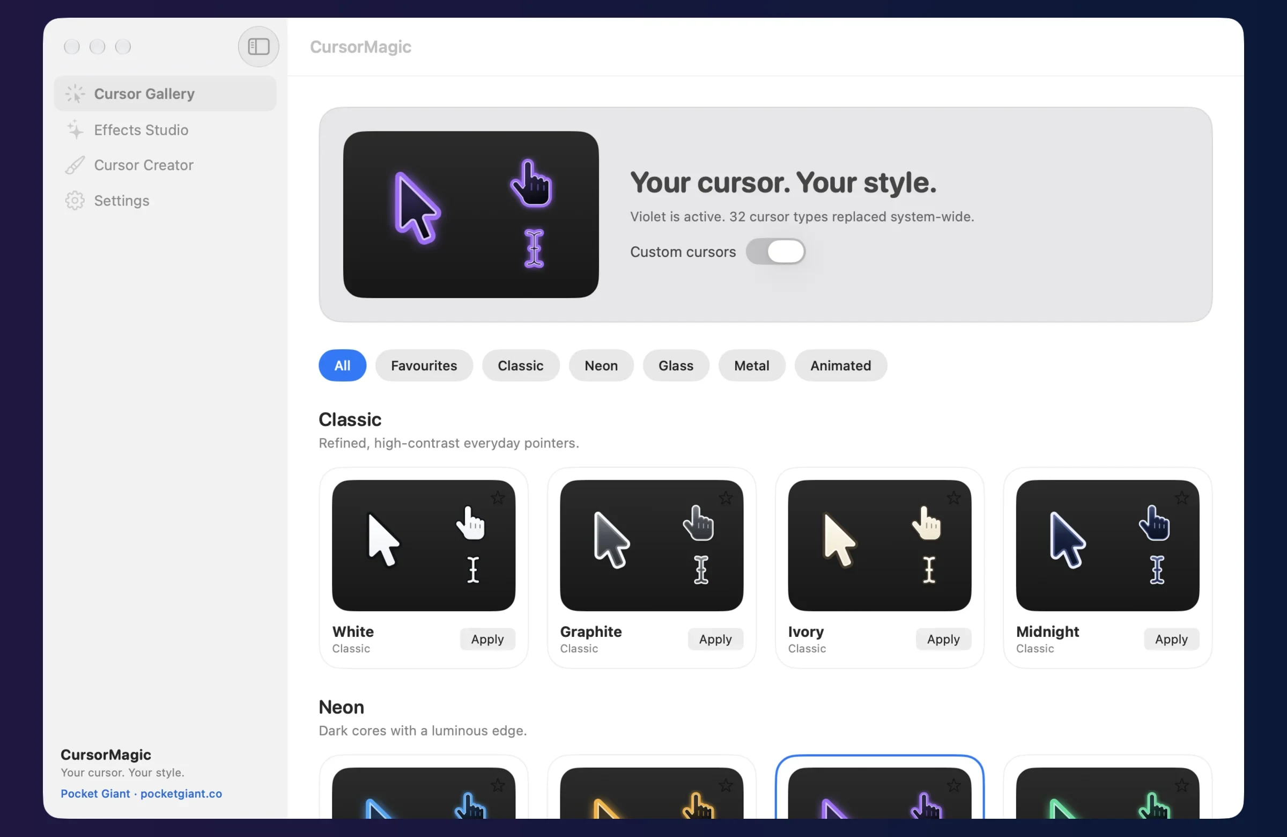The image size is (1287, 837).
Task: Filter the gallery by Neon
Action: click(601, 366)
